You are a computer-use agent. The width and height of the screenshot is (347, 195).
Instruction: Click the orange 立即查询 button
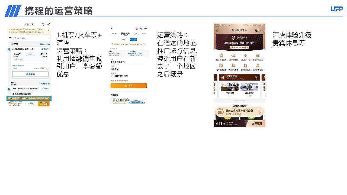pos(128,86)
